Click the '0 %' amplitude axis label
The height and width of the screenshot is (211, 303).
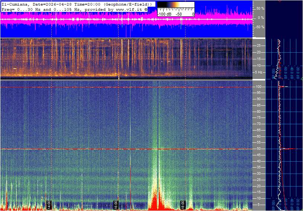click(261, 18)
